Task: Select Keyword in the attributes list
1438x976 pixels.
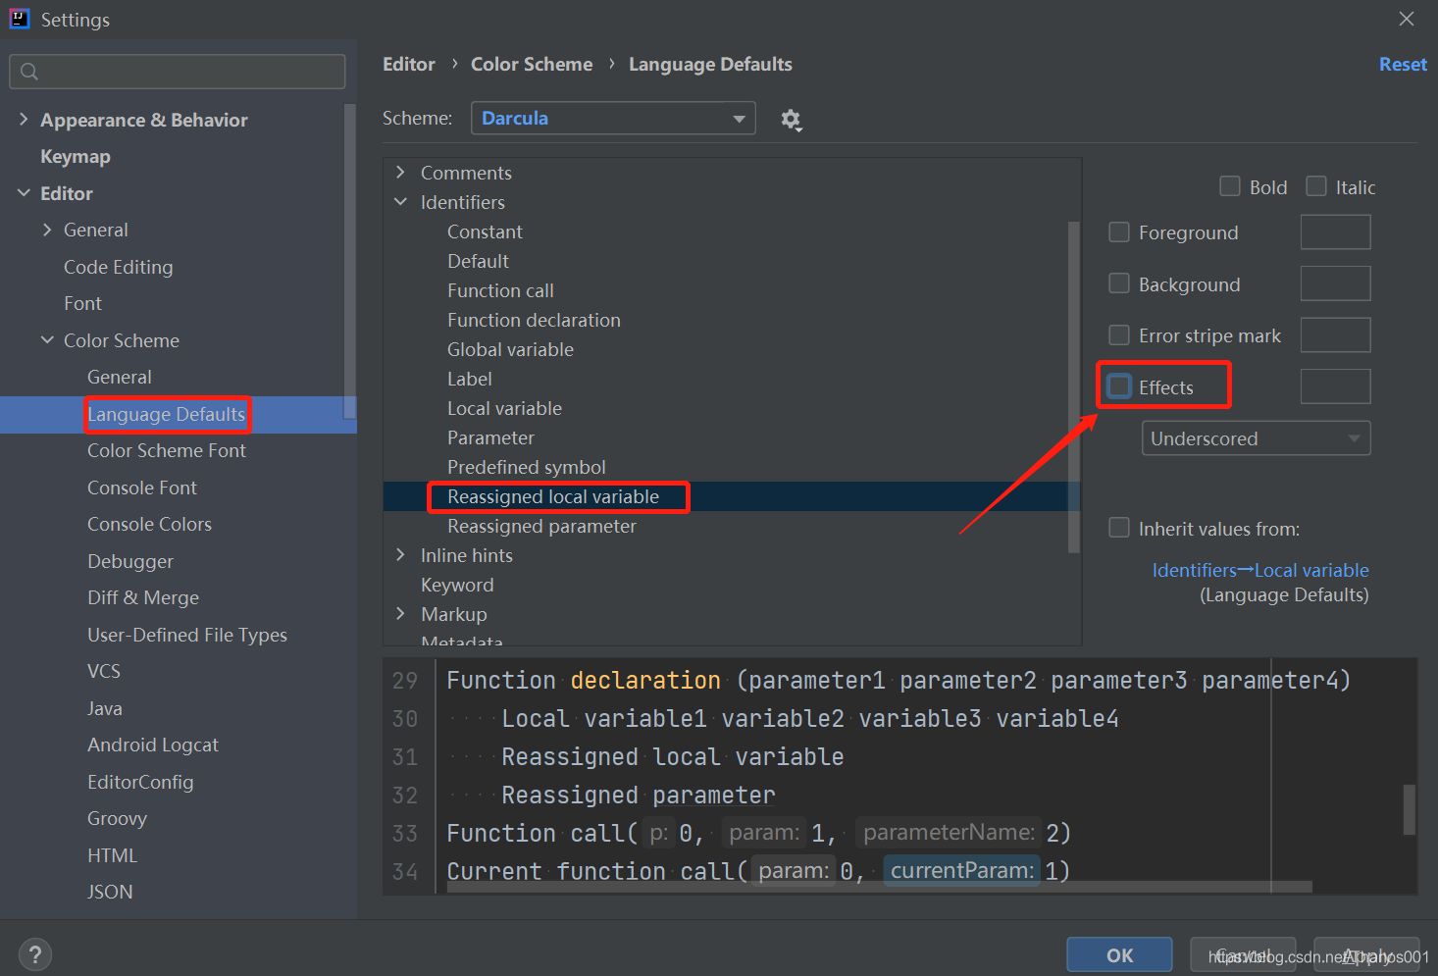Action: click(x=457, y=585)
